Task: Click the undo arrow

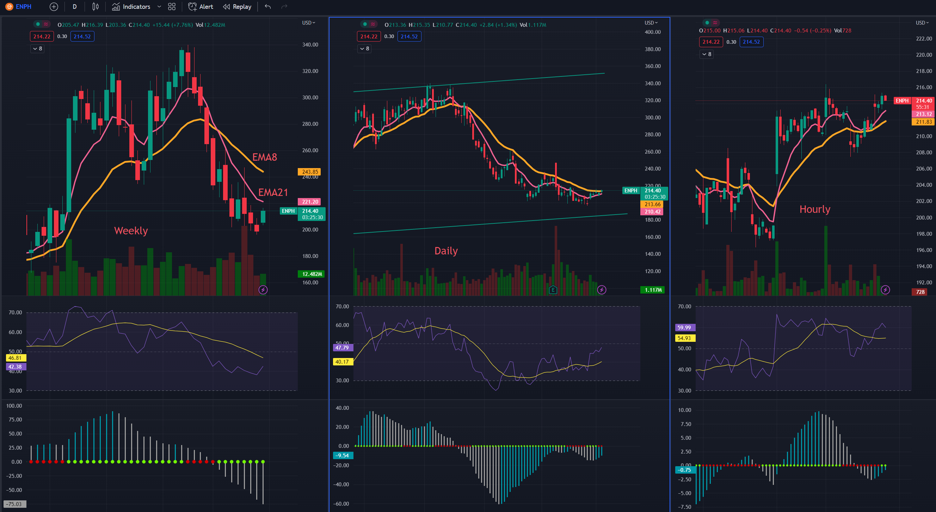Action: pos(268,7)
